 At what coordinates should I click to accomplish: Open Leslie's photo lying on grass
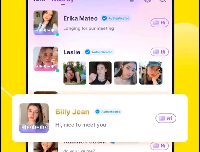point(75,73)
